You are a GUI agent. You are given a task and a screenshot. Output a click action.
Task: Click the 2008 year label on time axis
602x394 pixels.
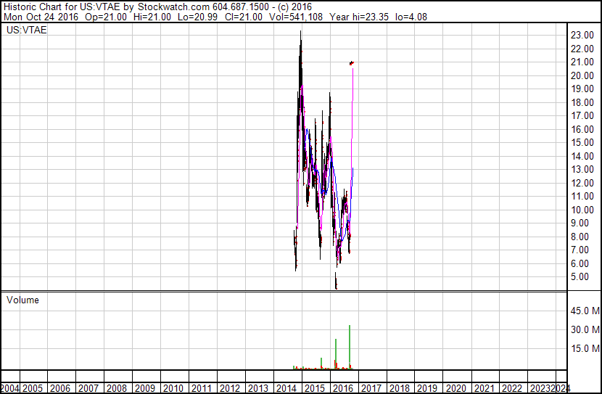(117, 388)
